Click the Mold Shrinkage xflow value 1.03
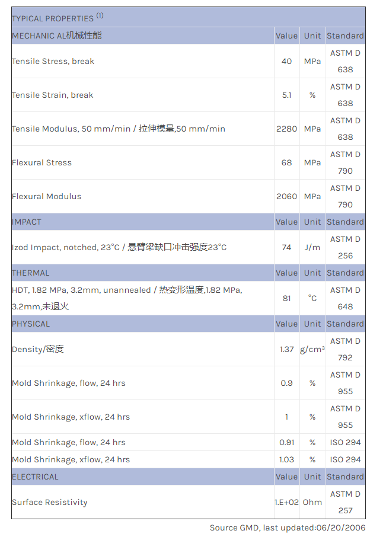370x537 pixels. pos(286,459)
